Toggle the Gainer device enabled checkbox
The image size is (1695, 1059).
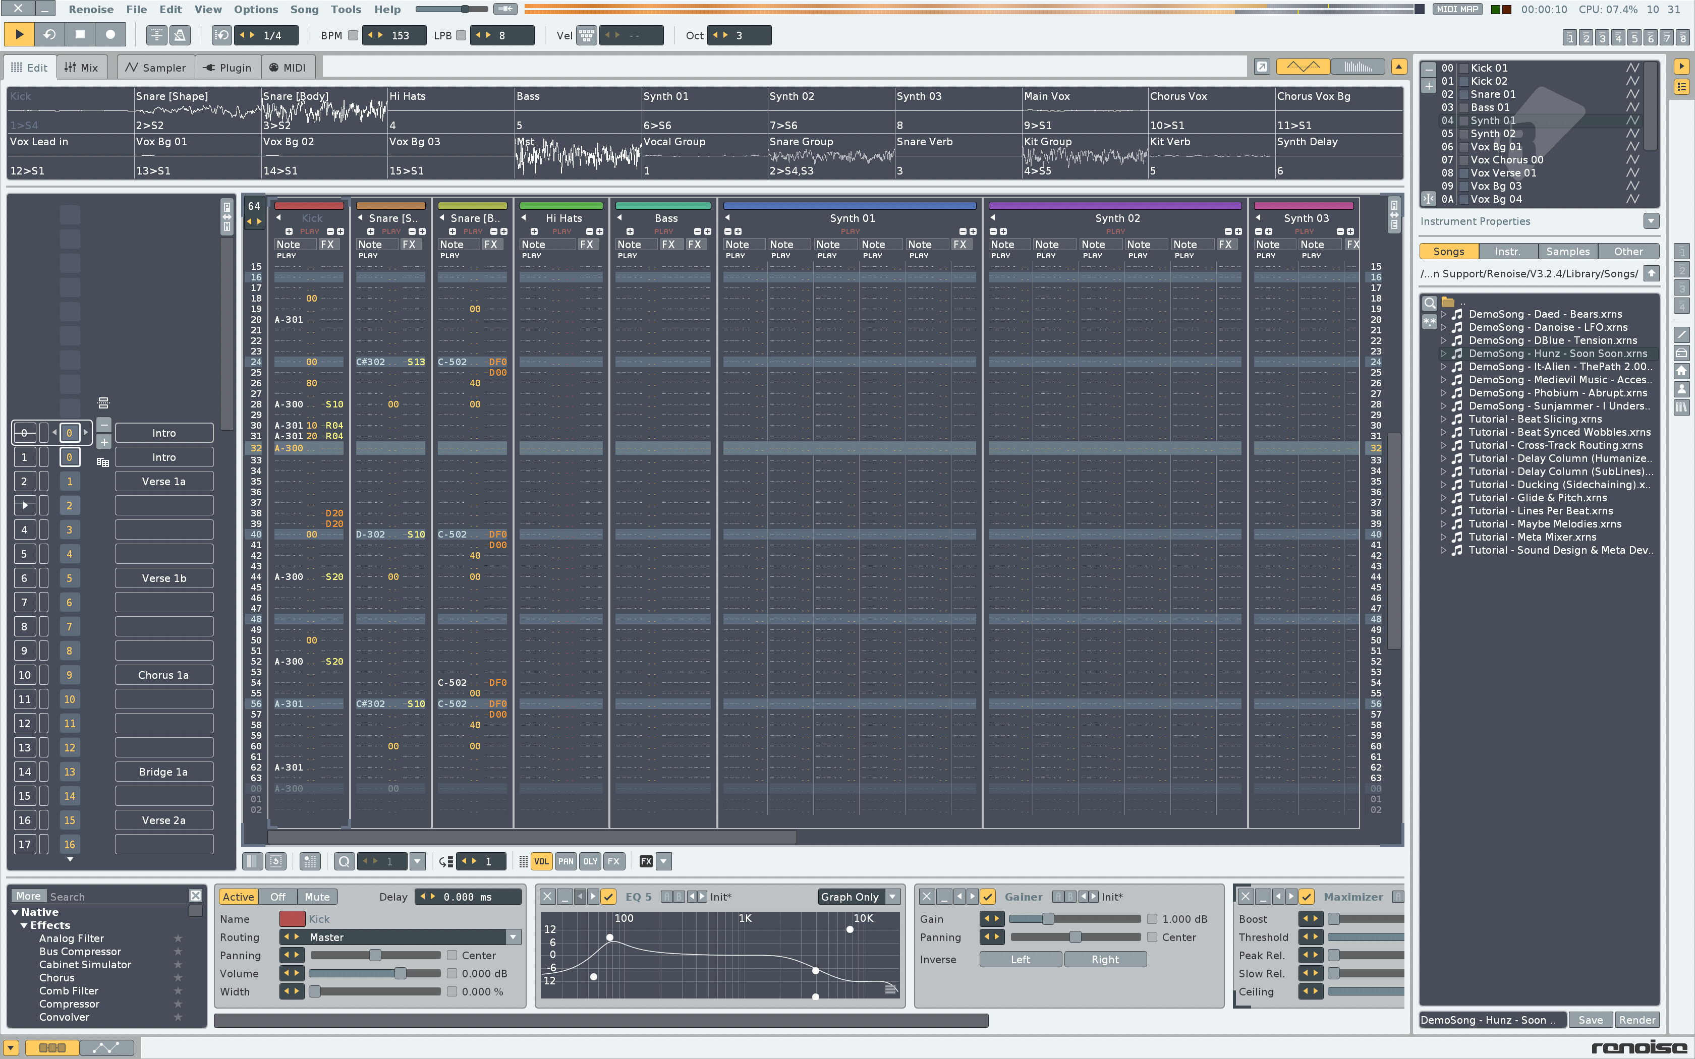pyautogui.click(x=988, y=897)
